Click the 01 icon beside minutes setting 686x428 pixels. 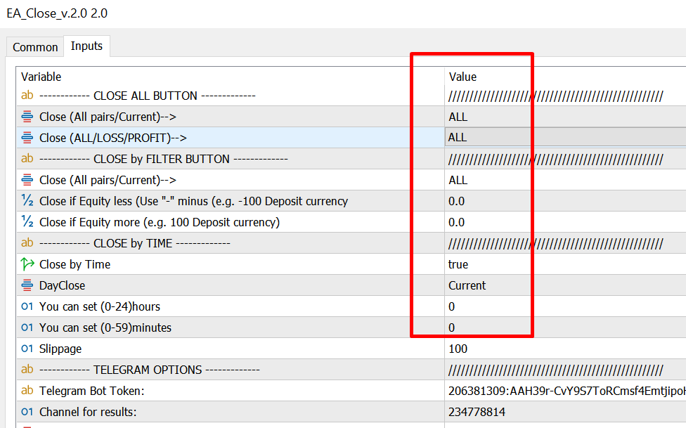point(27,328)
